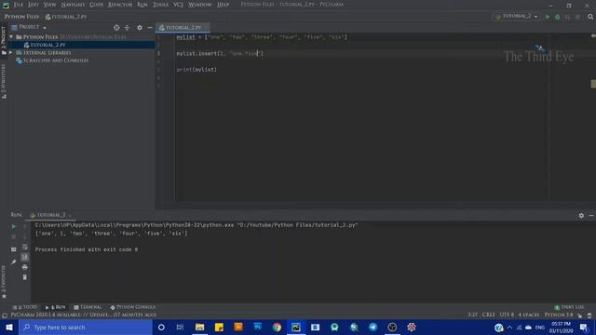Collapse the Python Files root folder
Screen dimensions: 596x335
(x=11, y=37)
